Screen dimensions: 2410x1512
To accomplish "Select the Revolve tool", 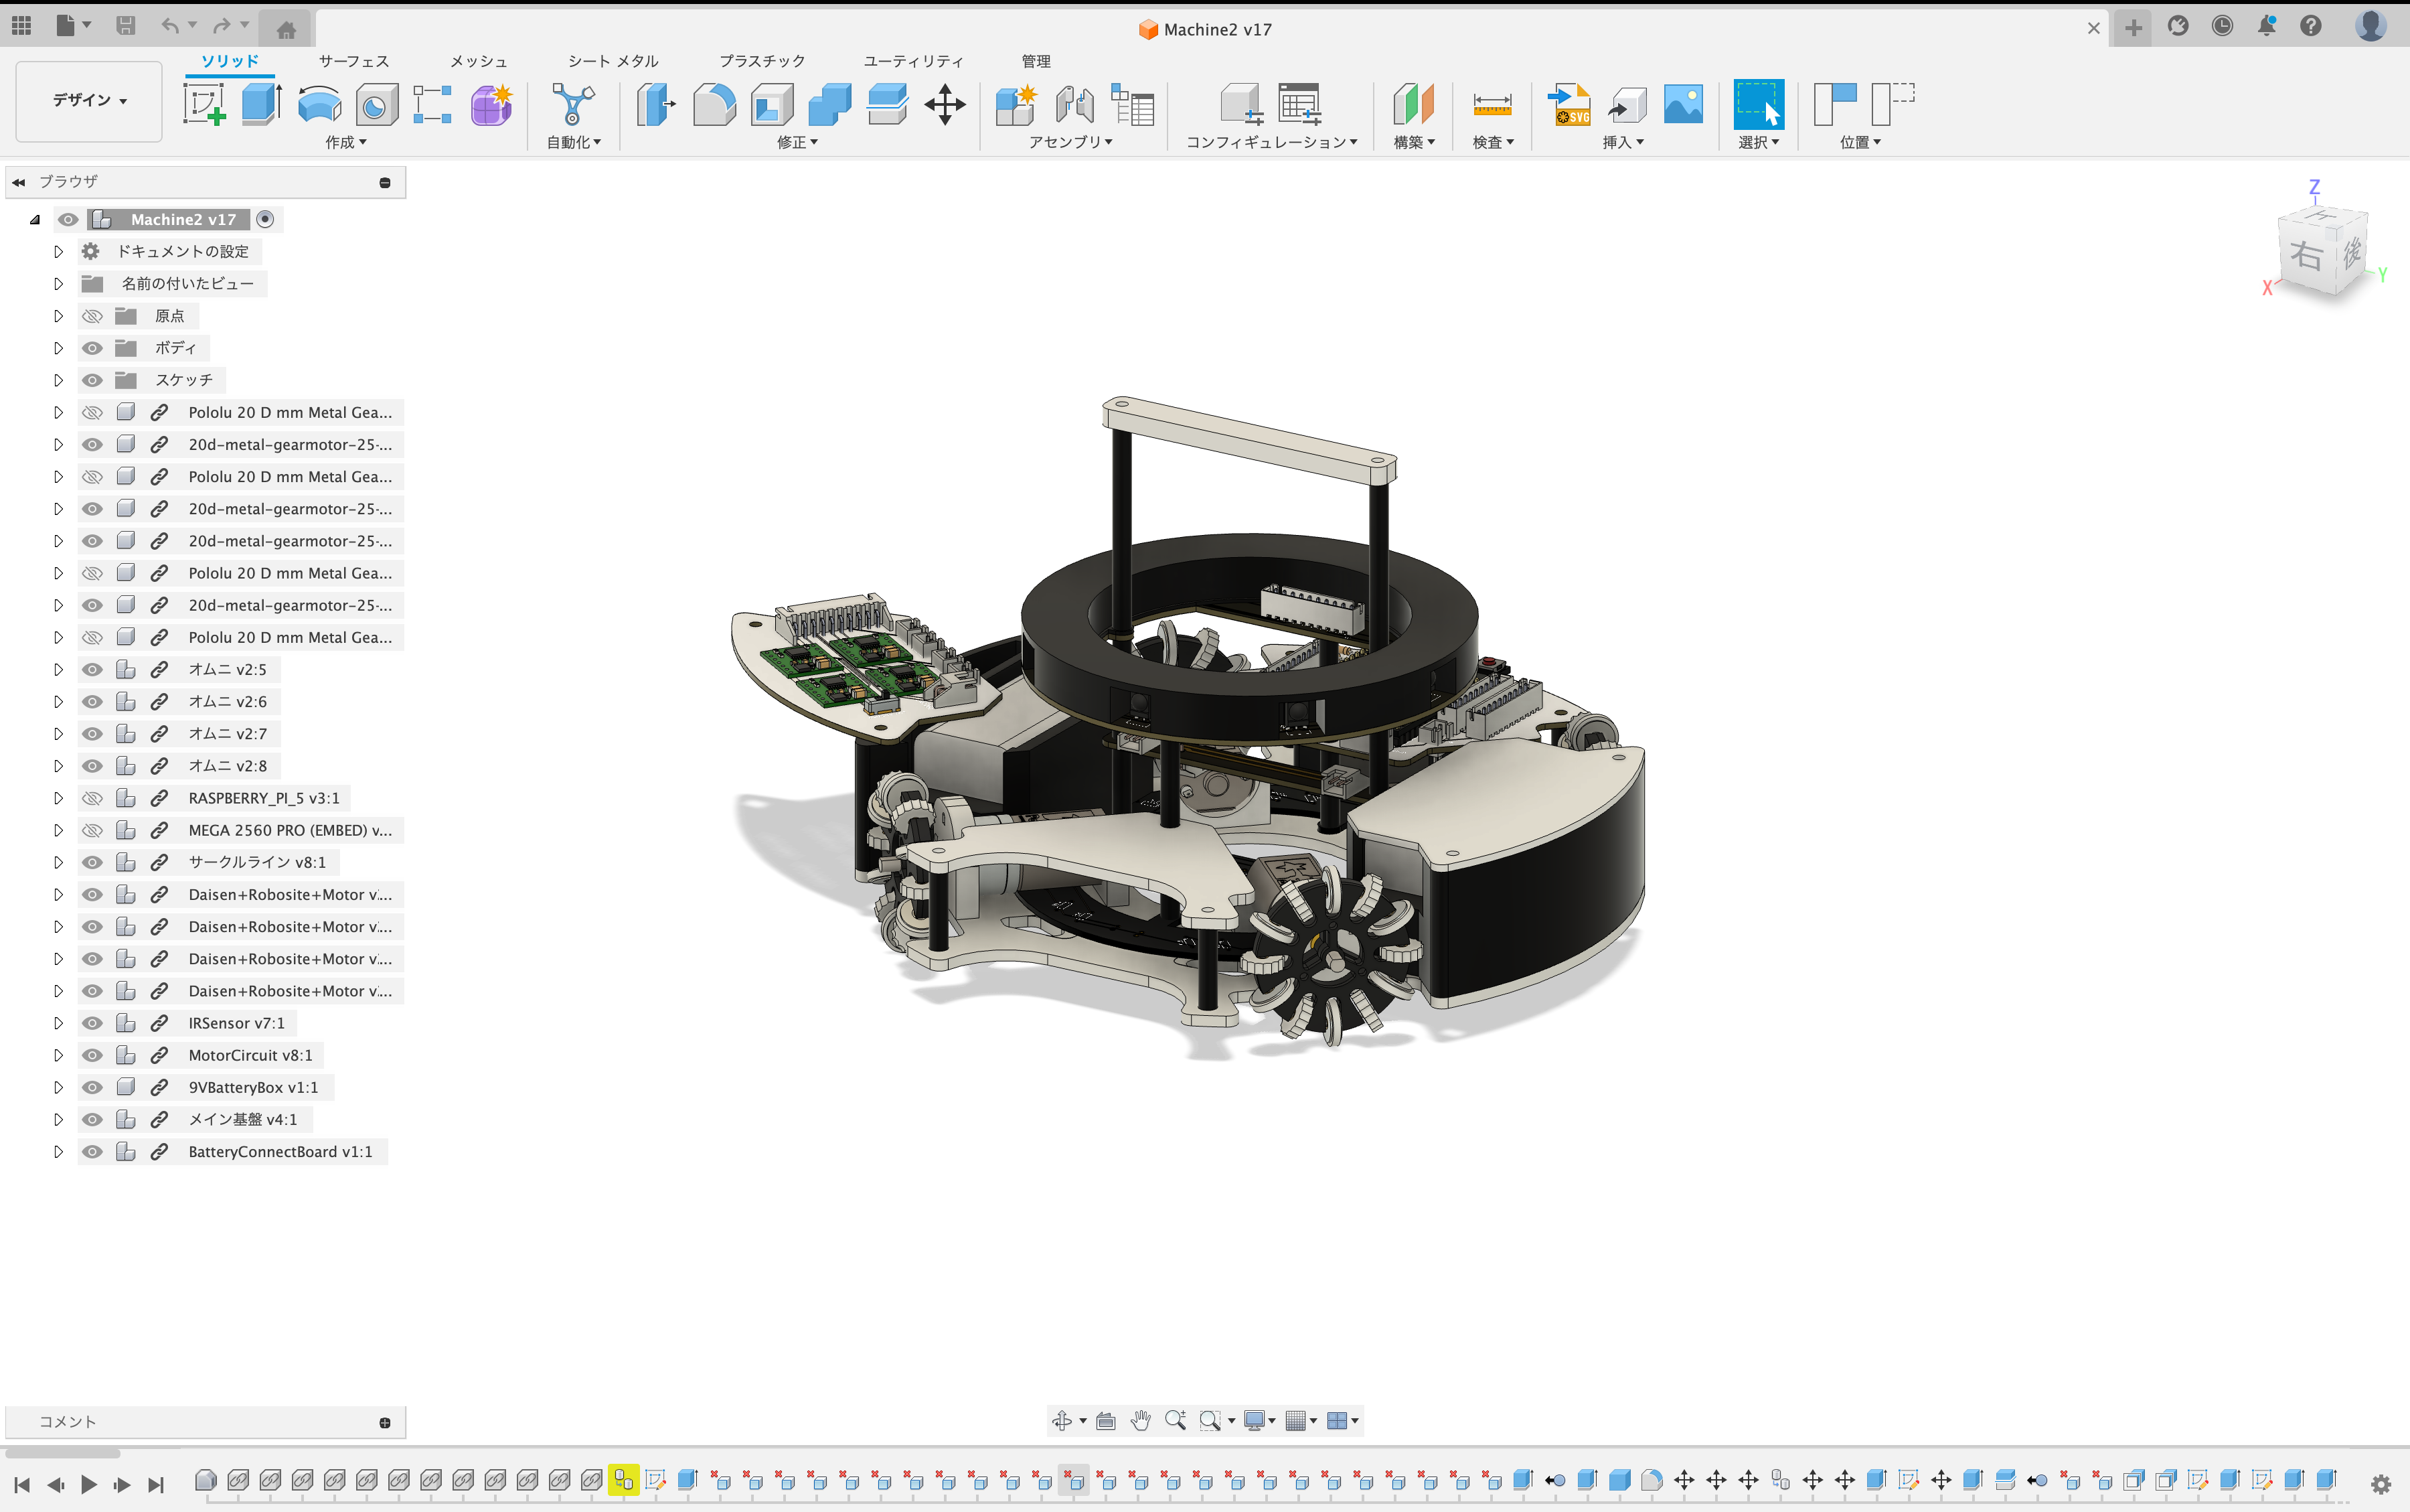I will coord(319,104).
